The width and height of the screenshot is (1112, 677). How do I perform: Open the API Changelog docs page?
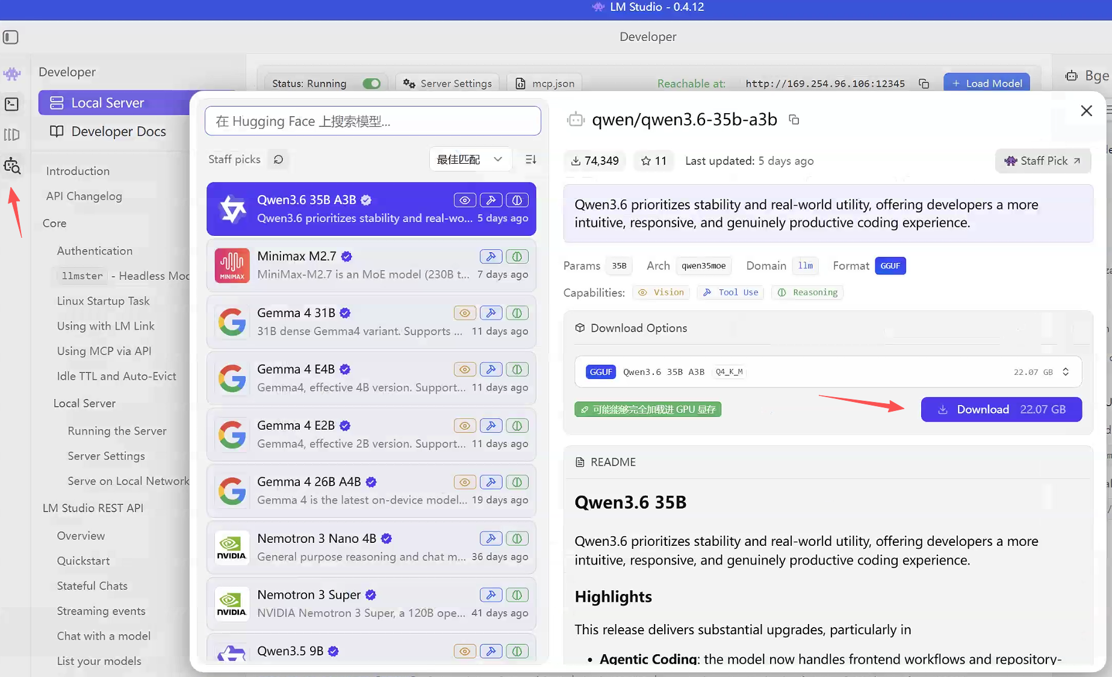(x=84, y=196)
